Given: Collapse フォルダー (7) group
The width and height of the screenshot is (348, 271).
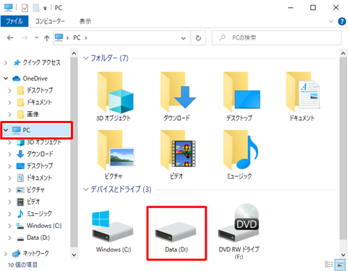Looking at the screenshot, I should coord(86,58).
